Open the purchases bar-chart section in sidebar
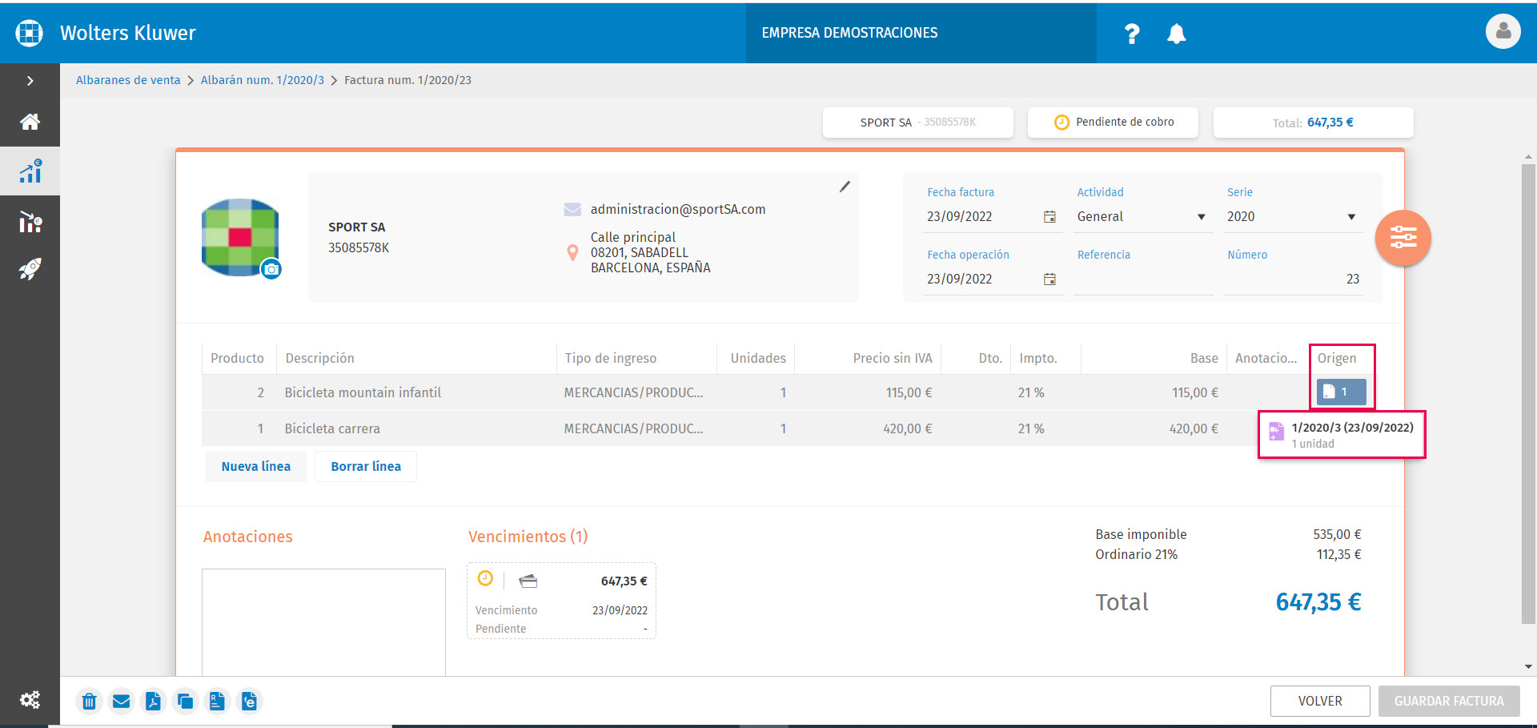 point(30,221)
